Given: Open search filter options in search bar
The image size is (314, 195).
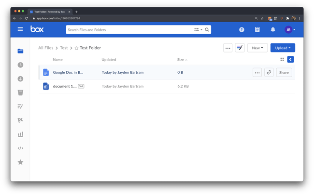Looking at the screenshot, I should (197, 30).
